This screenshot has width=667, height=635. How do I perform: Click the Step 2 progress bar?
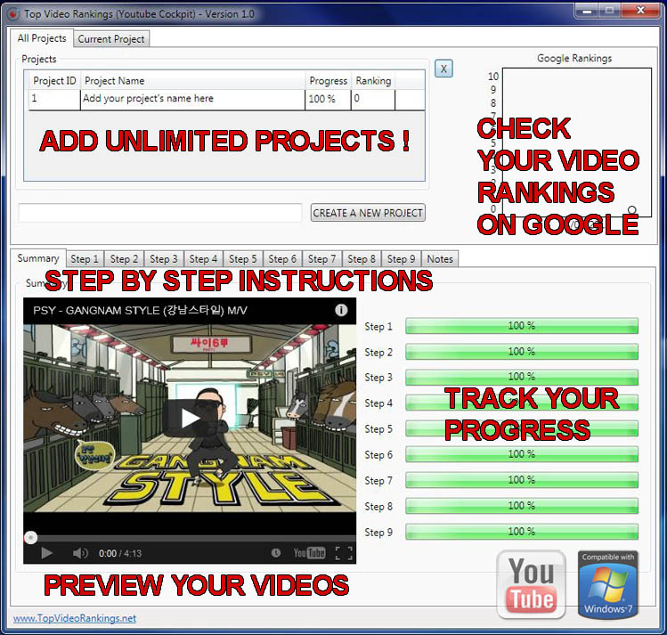[522, 352]
